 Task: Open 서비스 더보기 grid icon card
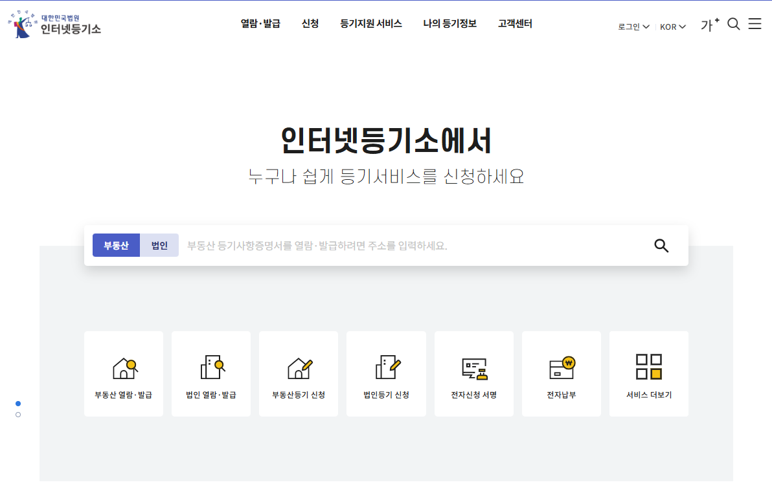[649, 374]
